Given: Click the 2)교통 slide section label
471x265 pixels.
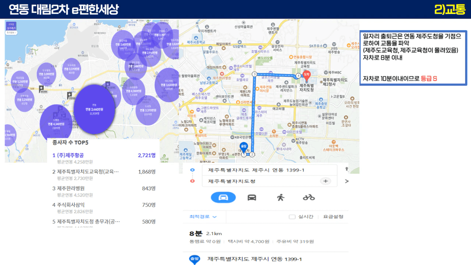Looking at the screenshot, I should [450, 9].
